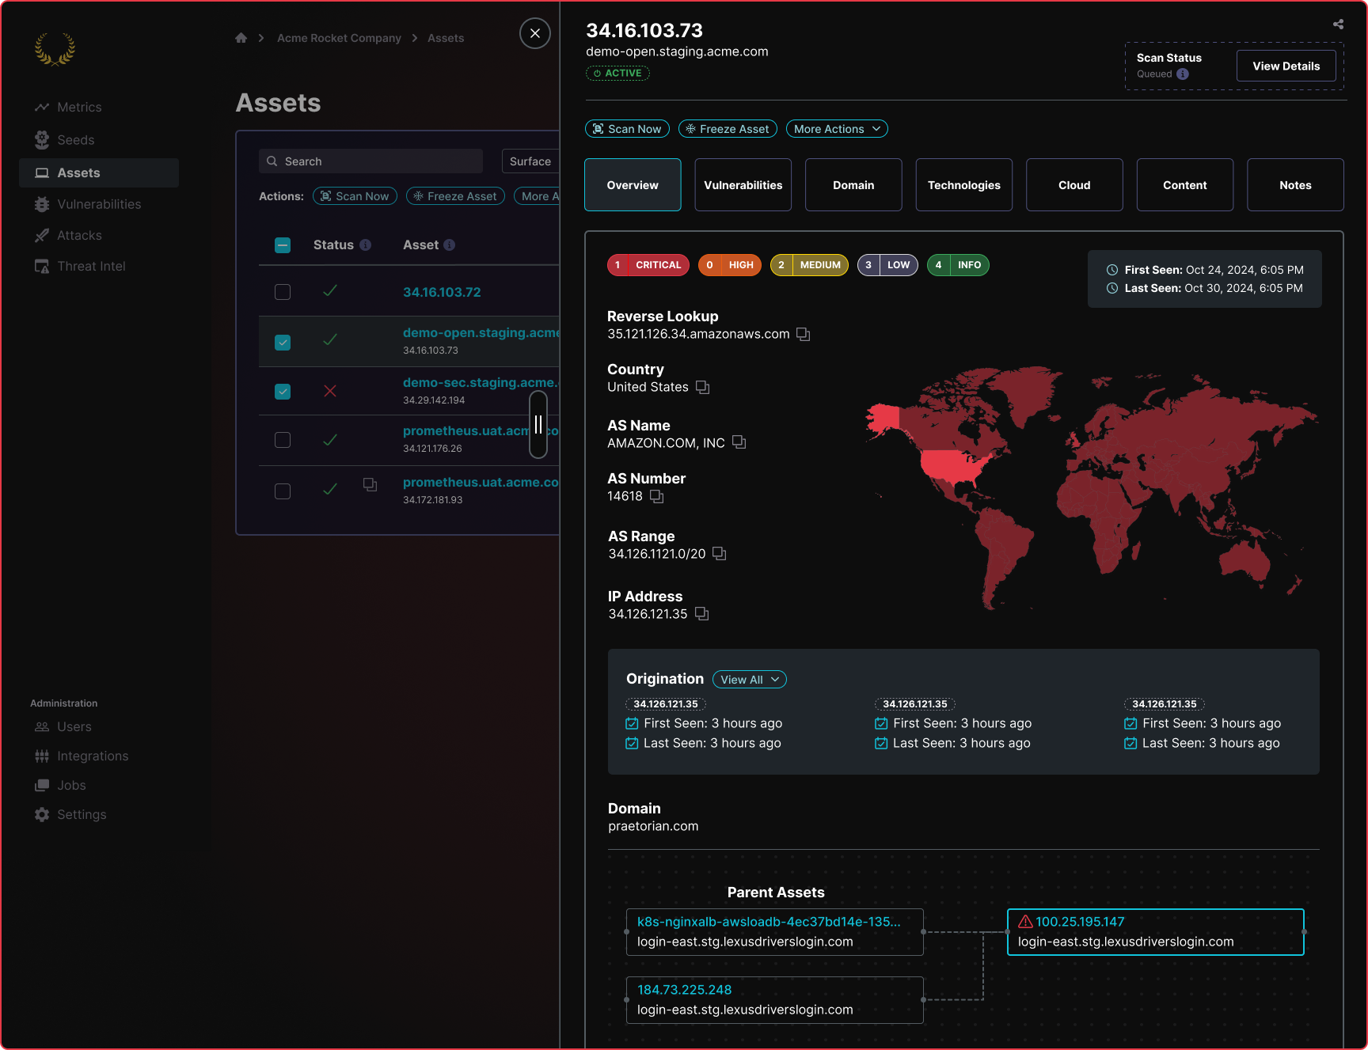Click the View Details button
Viewport: 1368px width, 1050px height.
[1286, 66]
